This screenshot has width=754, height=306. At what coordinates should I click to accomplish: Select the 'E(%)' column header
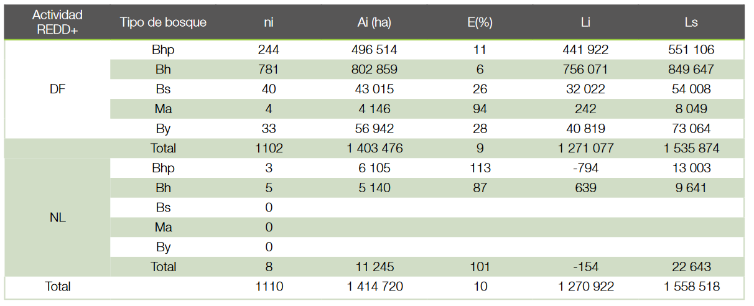[x=480, y=22]
